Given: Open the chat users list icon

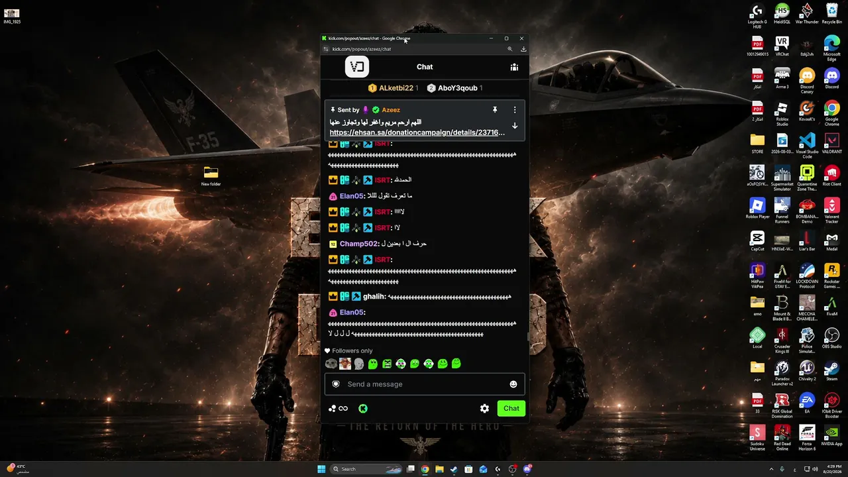Looking at the screenshot, I should (514, 67).
